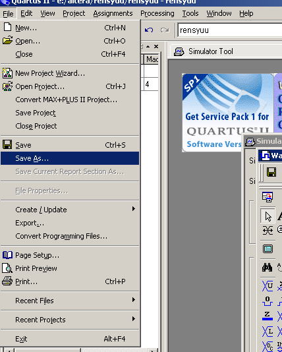This screenshot has height=352, width=282.
Task: Click the Open Project icon
Action: [7, 86]
